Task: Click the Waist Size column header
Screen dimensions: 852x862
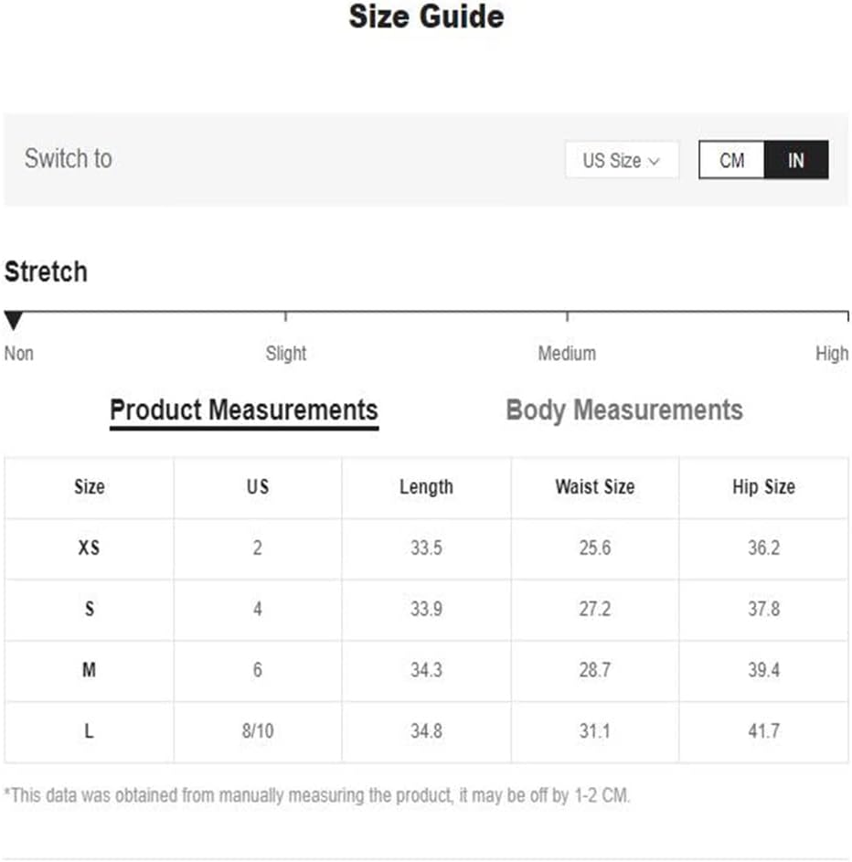Action: (594, 487)
